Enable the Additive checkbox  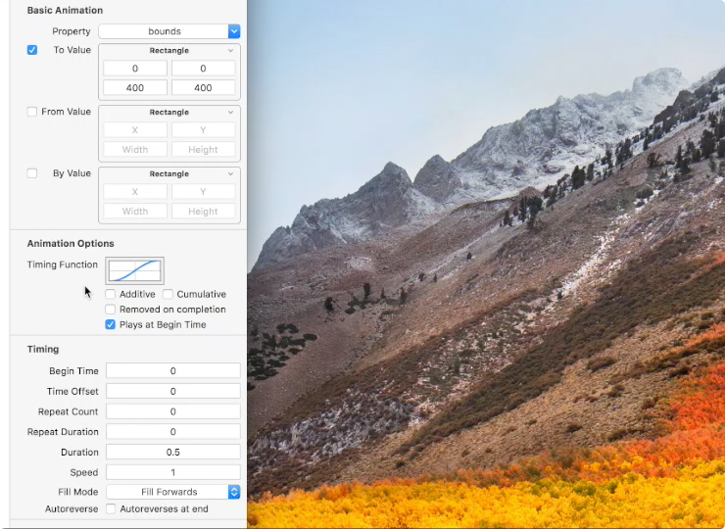coord(110,294)
